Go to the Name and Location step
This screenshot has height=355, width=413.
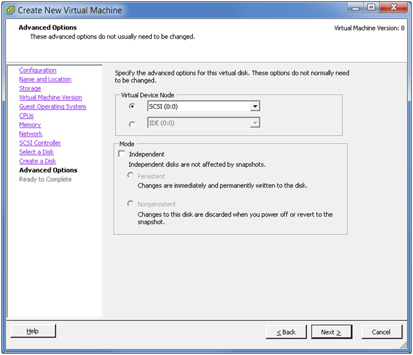tap(45, 79)
